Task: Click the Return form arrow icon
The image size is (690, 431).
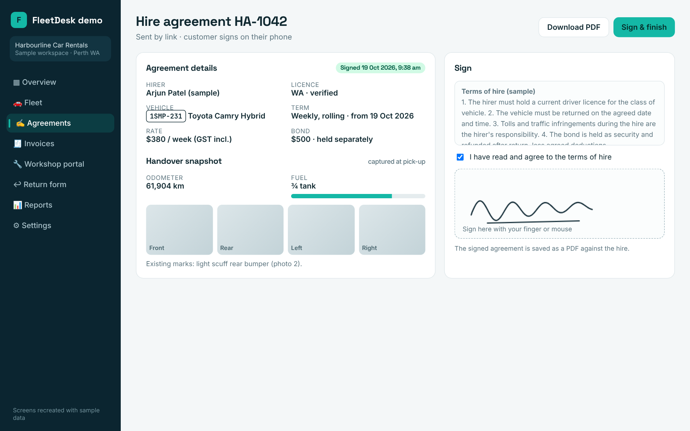Action: point(17,185)
